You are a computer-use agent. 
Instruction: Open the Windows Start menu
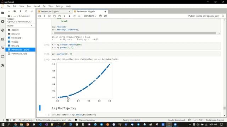(x=3, y=125)
